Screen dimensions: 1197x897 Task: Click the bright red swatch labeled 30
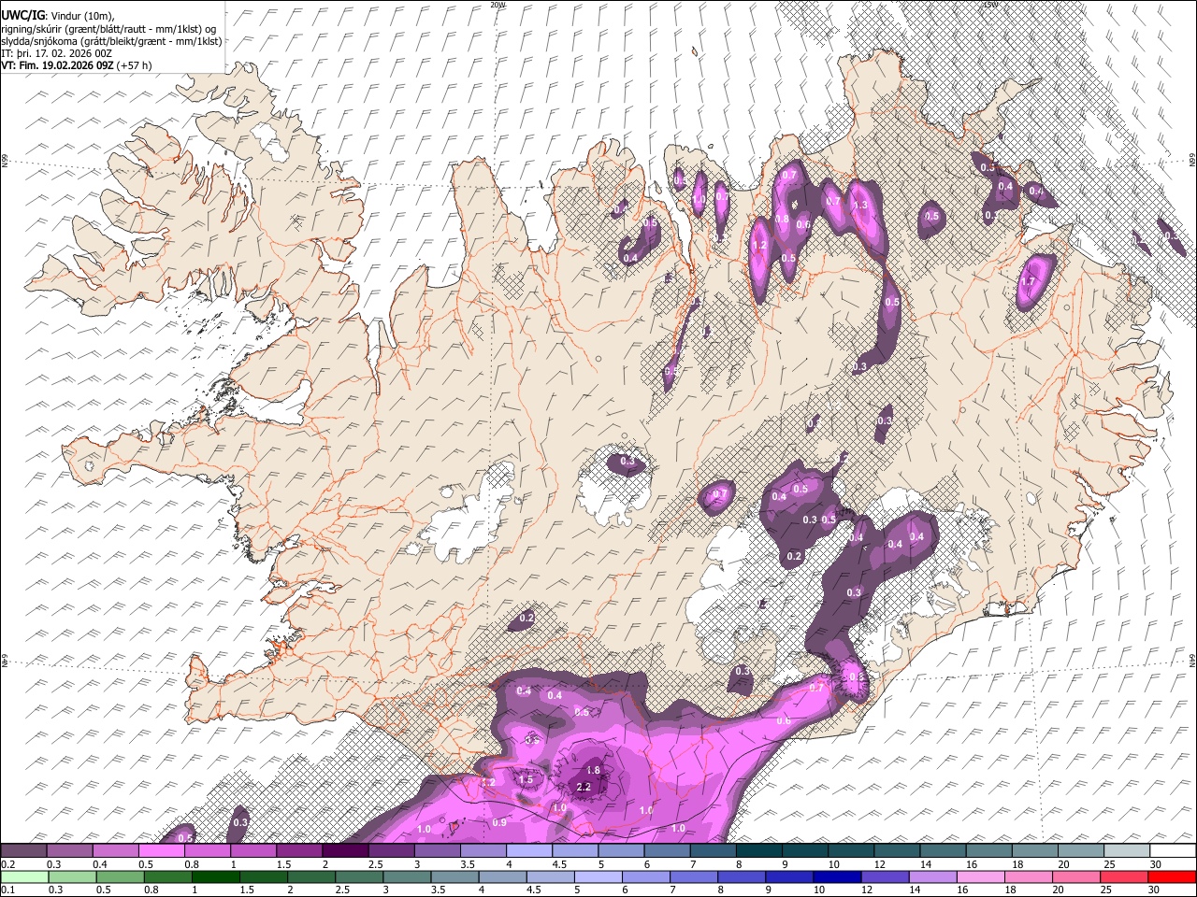1174,876
